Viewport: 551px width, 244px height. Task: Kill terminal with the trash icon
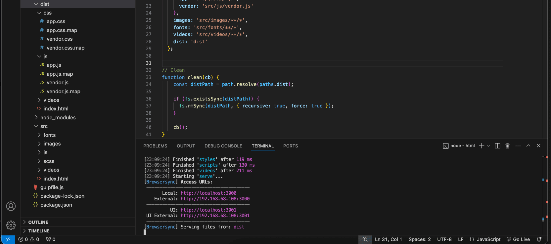pyautogui.click(x=507, y=146)
